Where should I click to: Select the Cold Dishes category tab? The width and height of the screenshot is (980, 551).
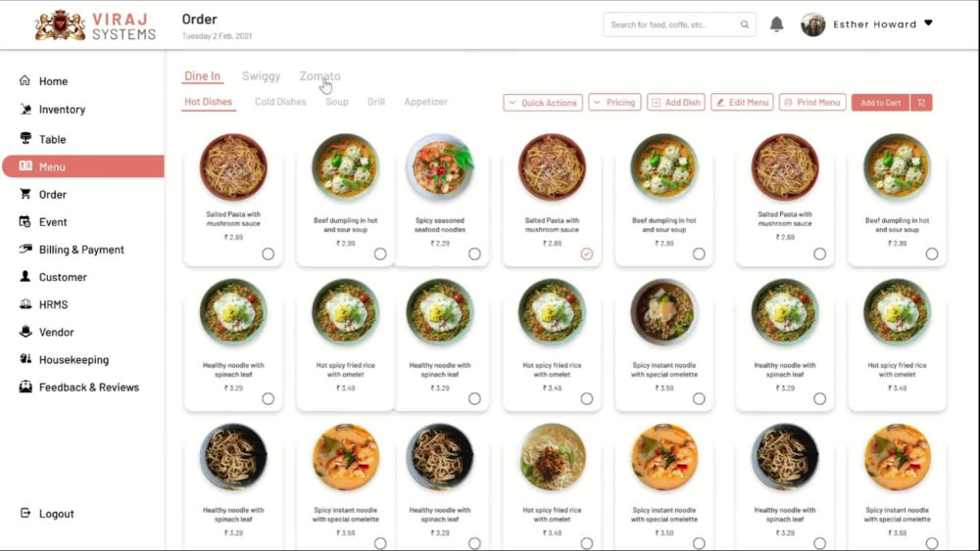[280, 102]
